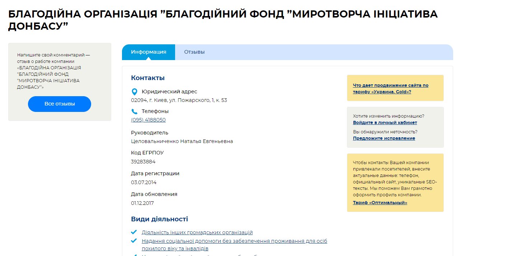Click the director name Целовальниченко Наталья Евгеньевна

point(182,141)
